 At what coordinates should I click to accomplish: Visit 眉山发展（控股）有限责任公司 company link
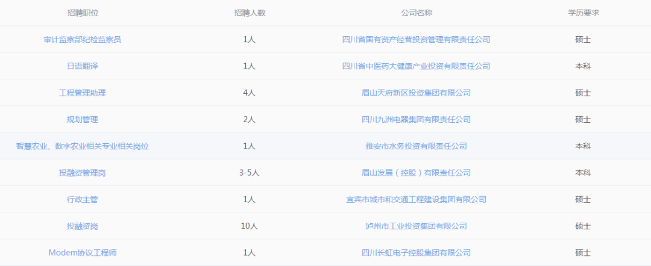[x=417, y=173]
